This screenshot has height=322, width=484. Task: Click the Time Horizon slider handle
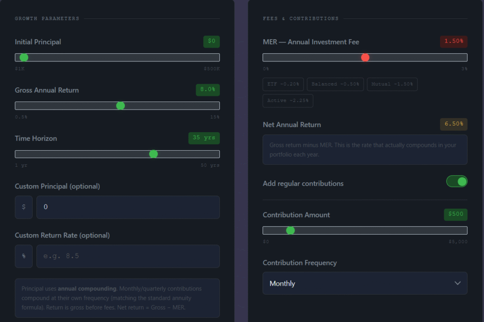(x=153, y=153)
